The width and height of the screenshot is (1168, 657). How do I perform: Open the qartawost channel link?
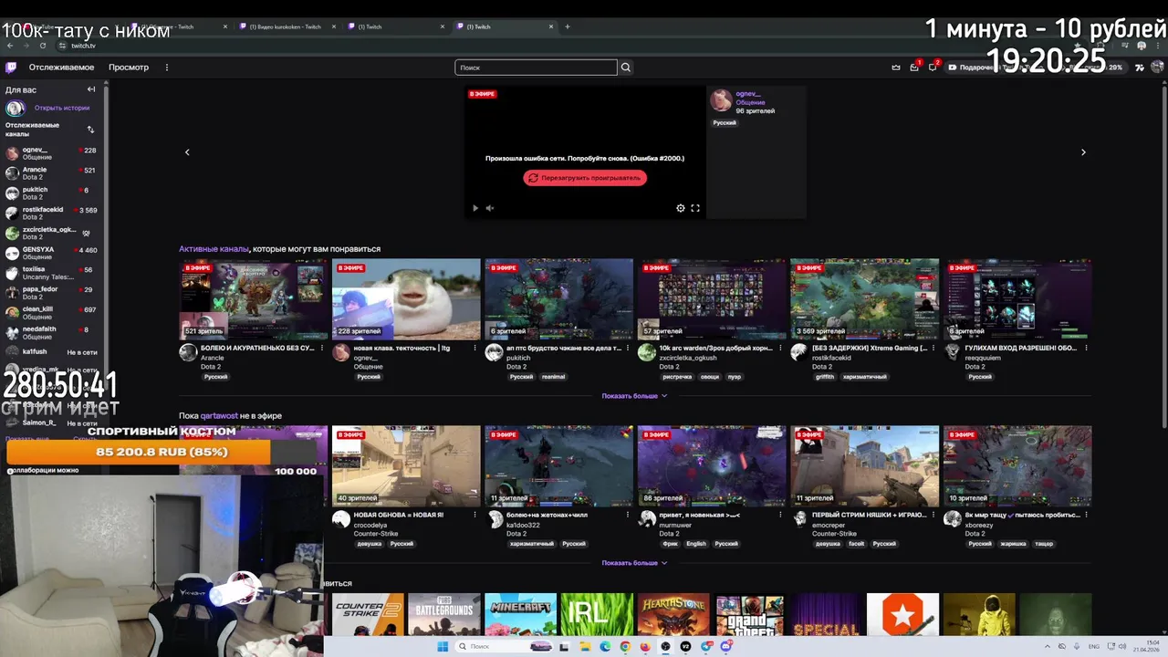pyautogui.click(x=219, y=416)
